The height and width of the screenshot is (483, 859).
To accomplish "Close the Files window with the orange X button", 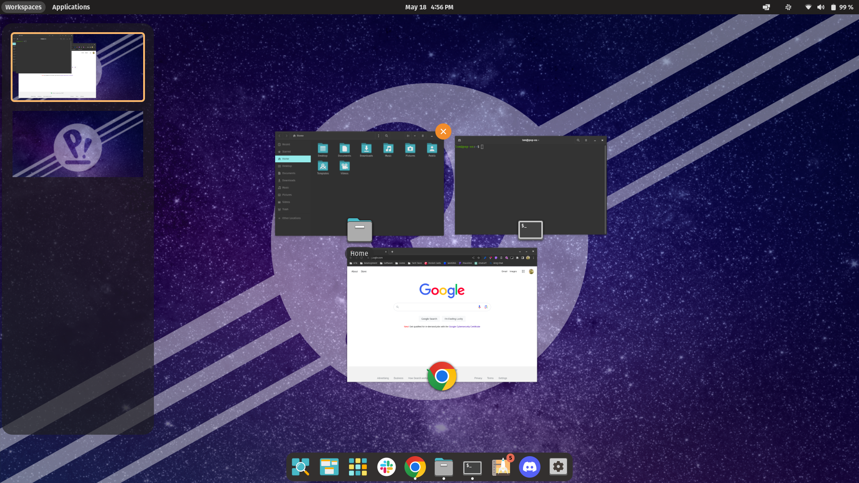I will point(443,131).
